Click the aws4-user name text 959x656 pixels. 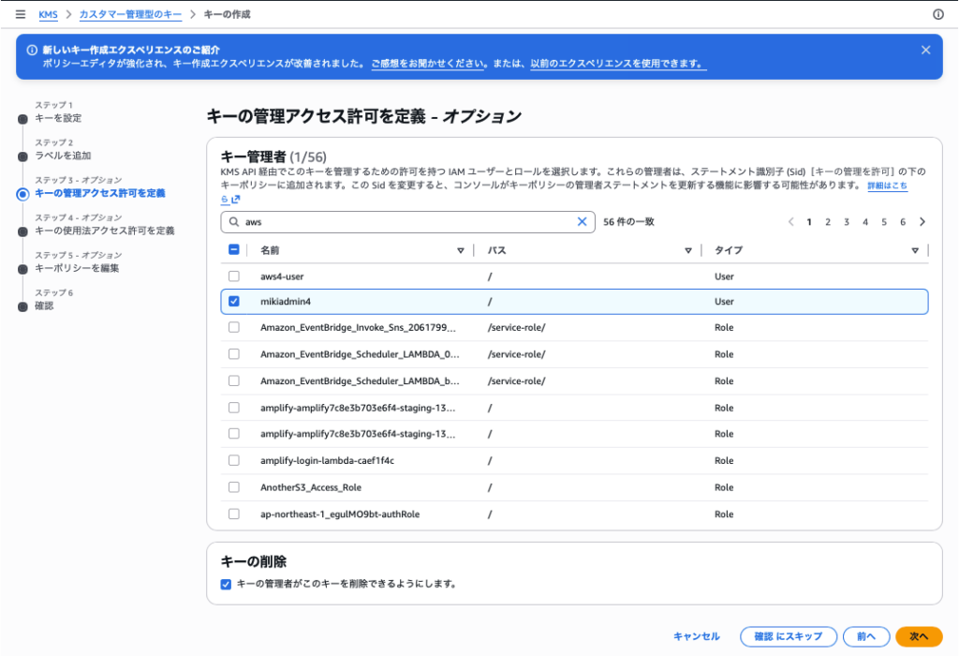(282, 276)
